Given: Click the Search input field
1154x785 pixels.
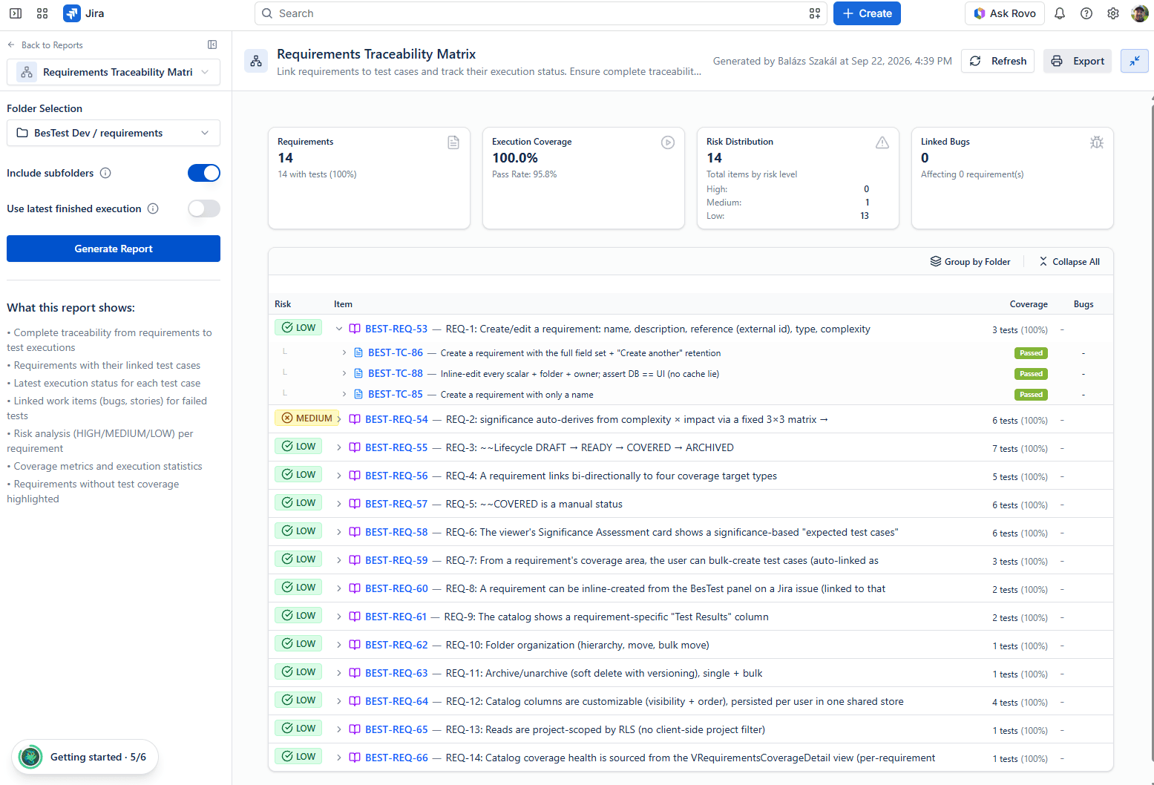Looking at the screenshot, I should [540, 13].
